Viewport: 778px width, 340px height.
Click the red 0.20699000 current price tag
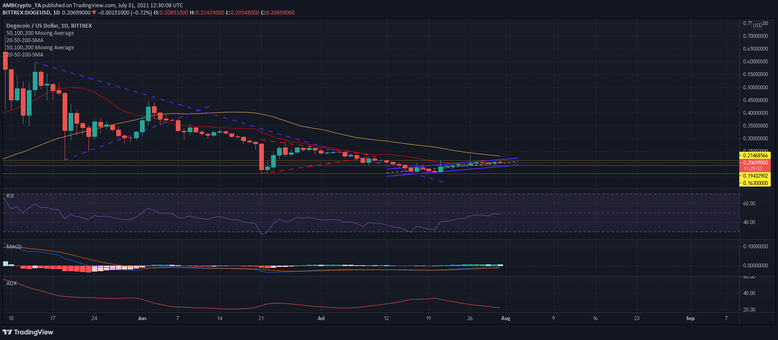[x=755, y=162]
